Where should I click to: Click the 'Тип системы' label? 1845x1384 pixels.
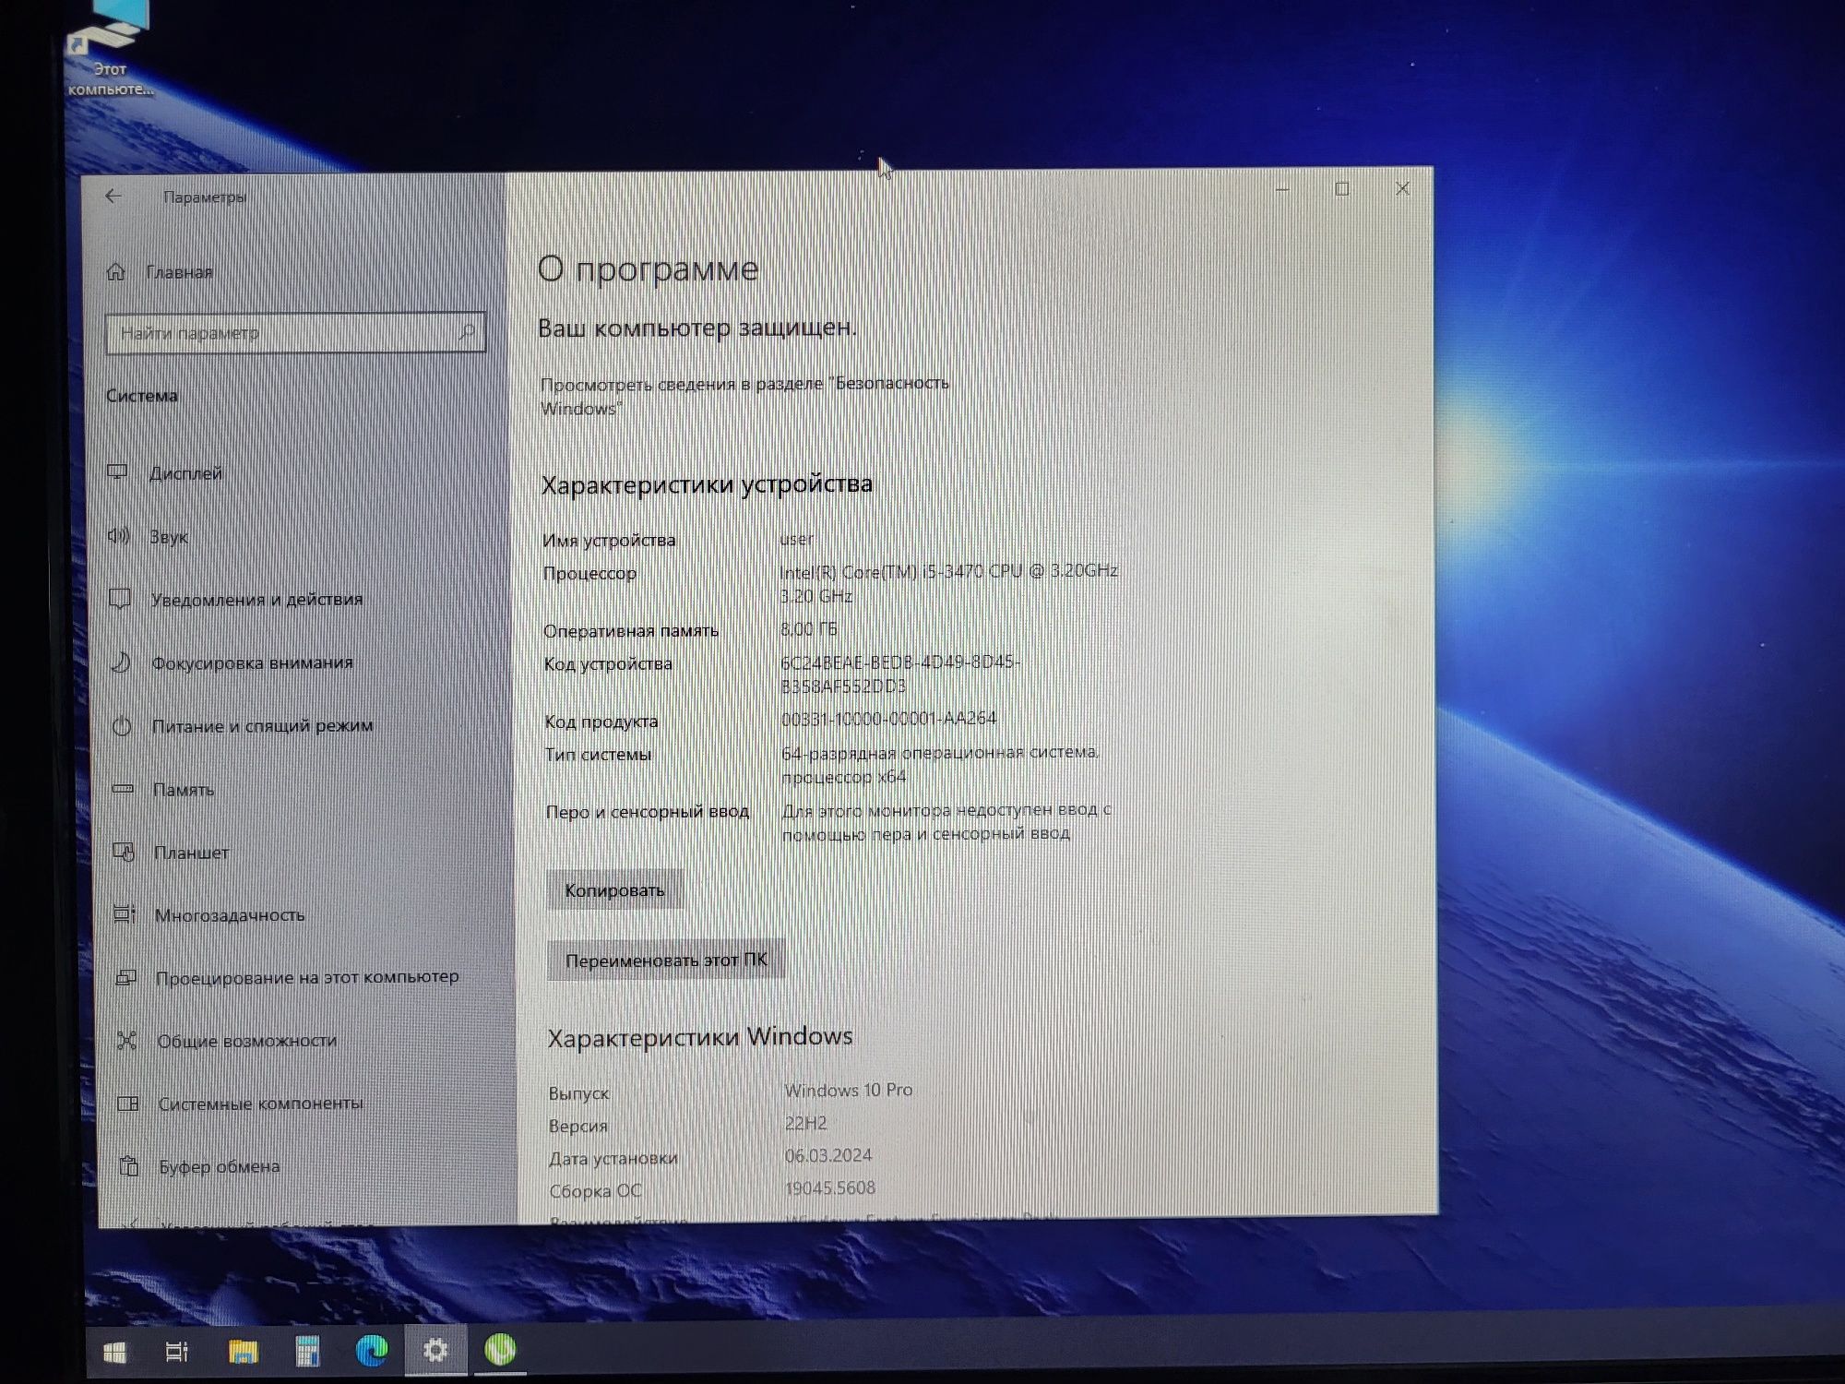[598, 755]
